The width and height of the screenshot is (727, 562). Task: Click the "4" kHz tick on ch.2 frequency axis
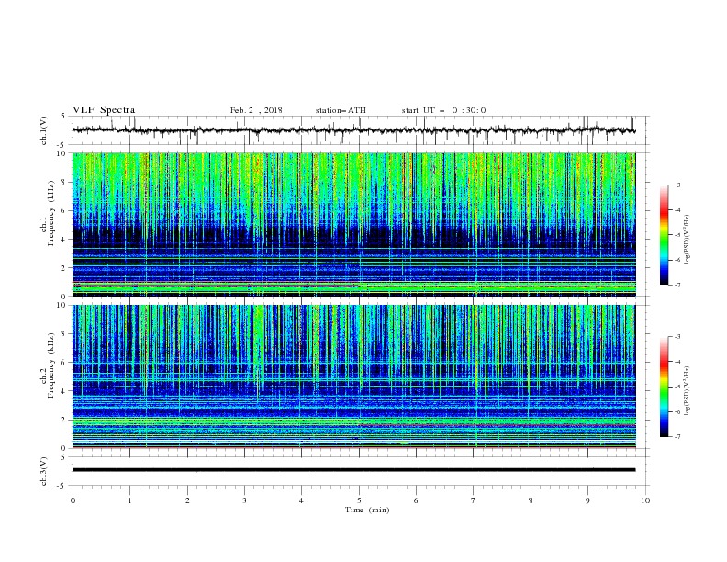(63, 391)
